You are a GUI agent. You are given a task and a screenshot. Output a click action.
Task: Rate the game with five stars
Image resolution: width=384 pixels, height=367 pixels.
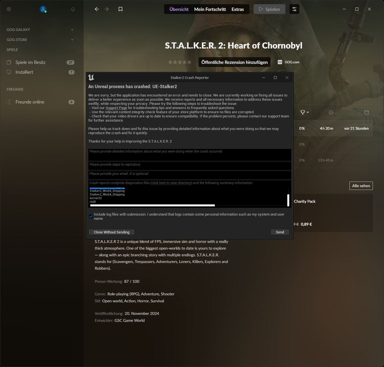pyautogui.click(x=189, y=62)
